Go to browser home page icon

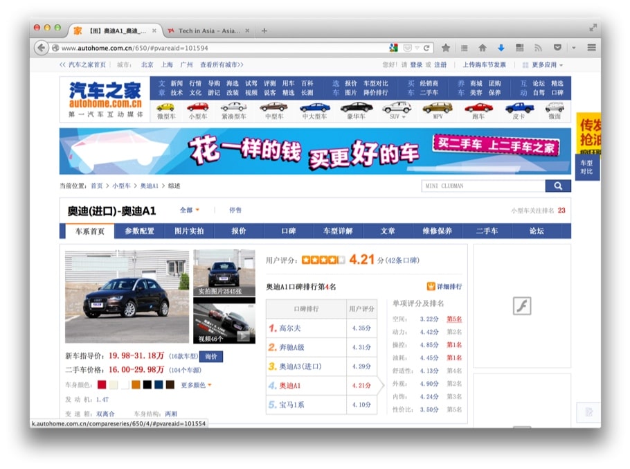pos(483,48)
